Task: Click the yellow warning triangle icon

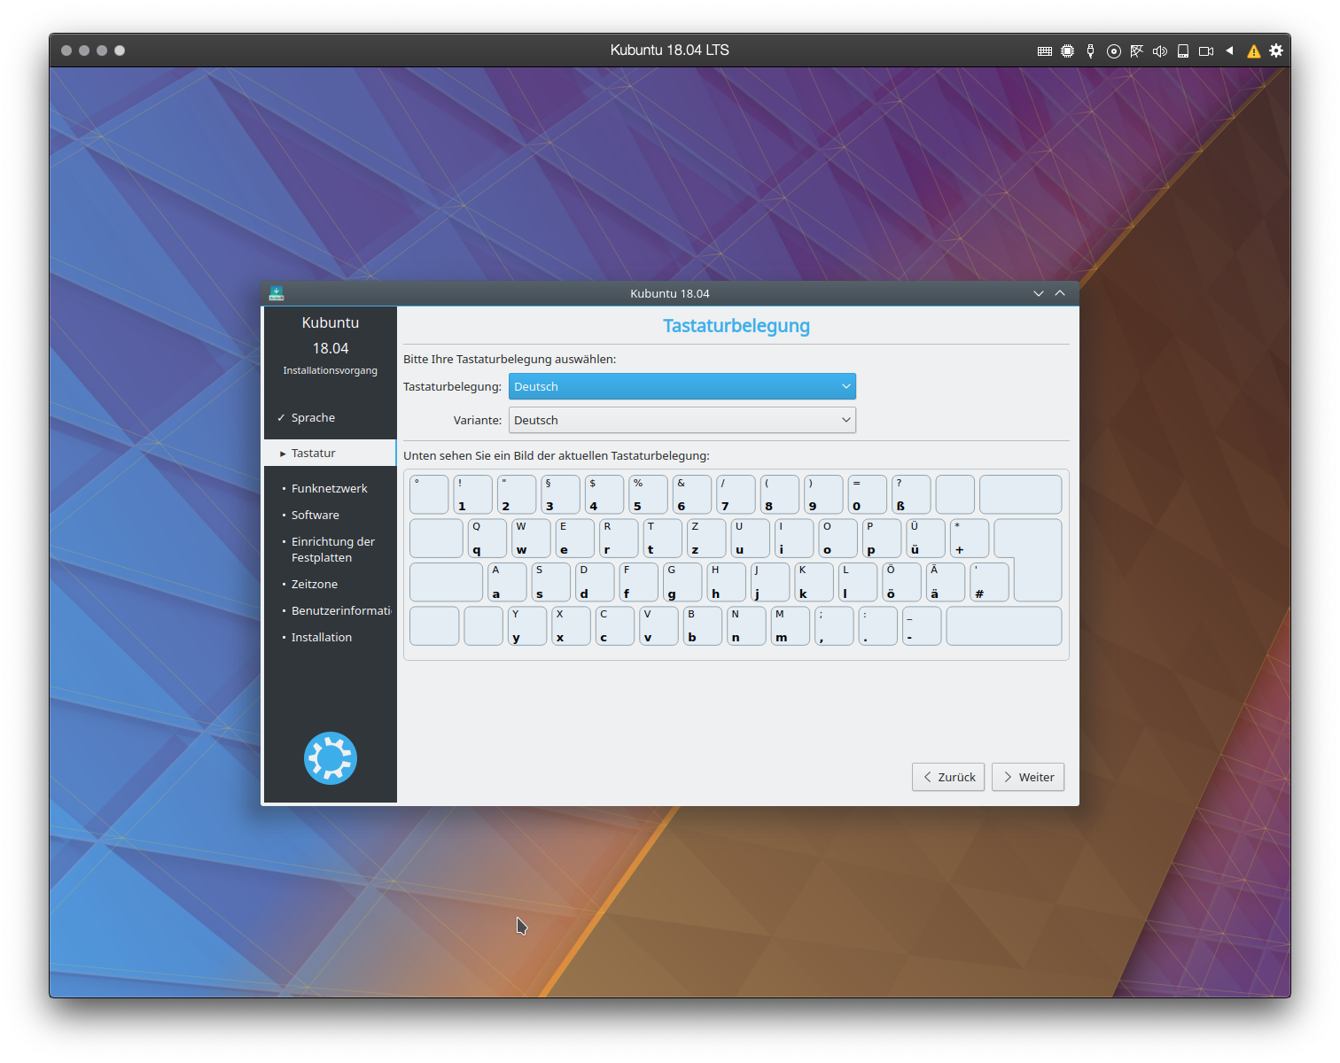Action: [x=1254, y=51]
